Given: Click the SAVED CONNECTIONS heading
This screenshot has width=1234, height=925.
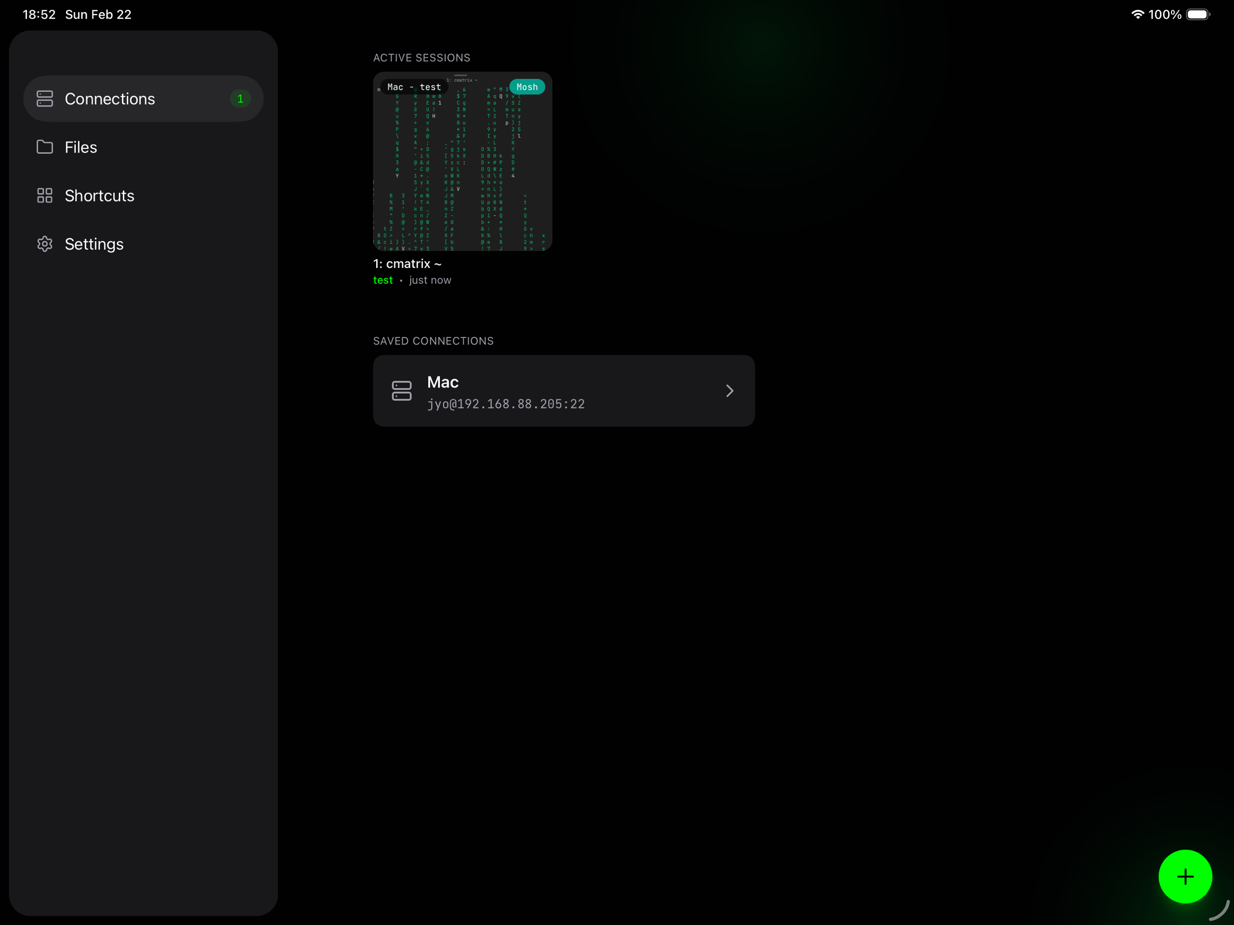Looking at the screenshot, I should tap(434, 341).
